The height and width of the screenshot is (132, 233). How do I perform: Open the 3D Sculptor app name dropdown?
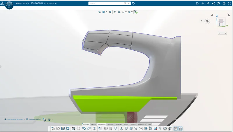pos(56,3)
